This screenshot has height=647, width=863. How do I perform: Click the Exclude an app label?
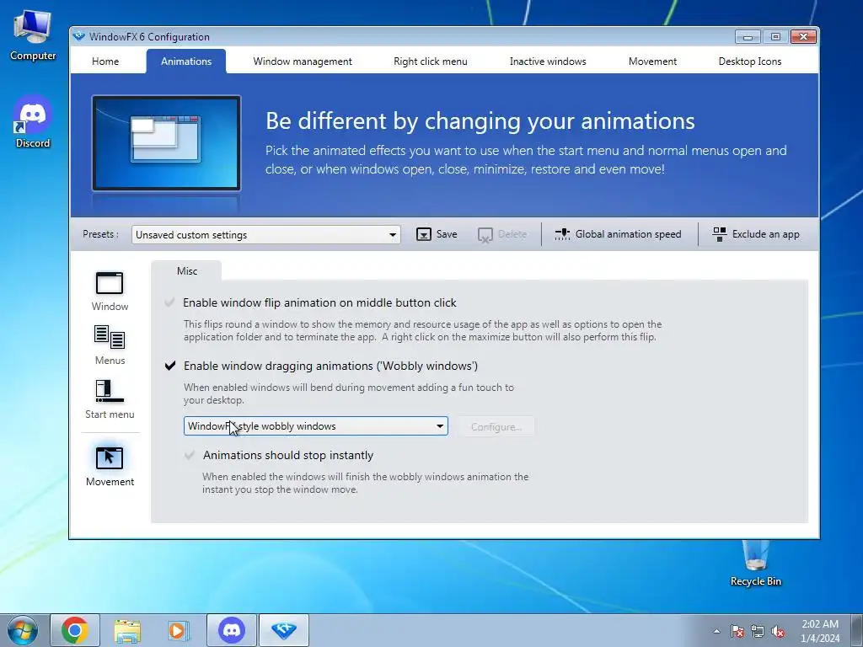point(765,234)
